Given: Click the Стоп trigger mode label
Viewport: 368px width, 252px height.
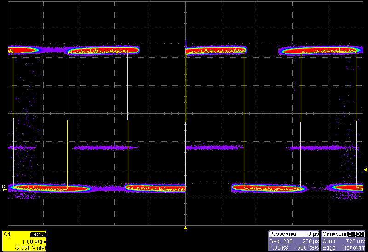Looking at the screenshot, I should point(329,241).
